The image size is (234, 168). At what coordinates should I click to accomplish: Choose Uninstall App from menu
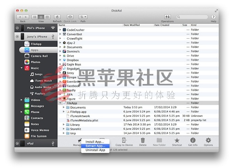tap(95, 150)
